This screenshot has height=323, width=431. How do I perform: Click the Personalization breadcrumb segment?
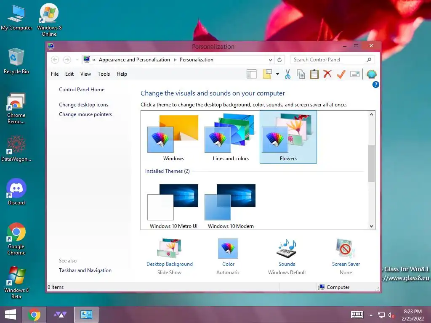(x=196, y=60)
